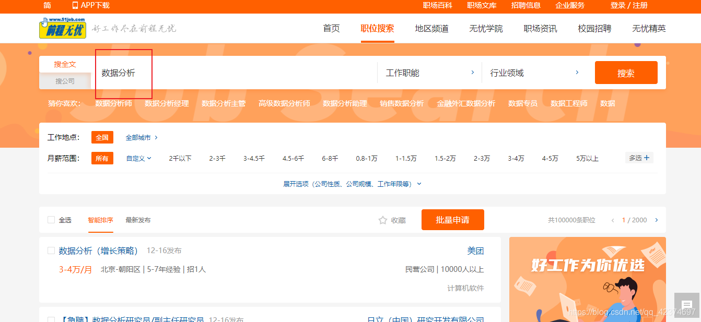Click suggested keyword 数据分析主管
The width and height of the screenshot is (701, 322).
point(224,103)
